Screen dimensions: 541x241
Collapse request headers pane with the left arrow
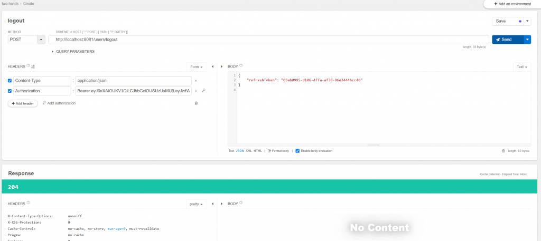click(x=212, y=66)
